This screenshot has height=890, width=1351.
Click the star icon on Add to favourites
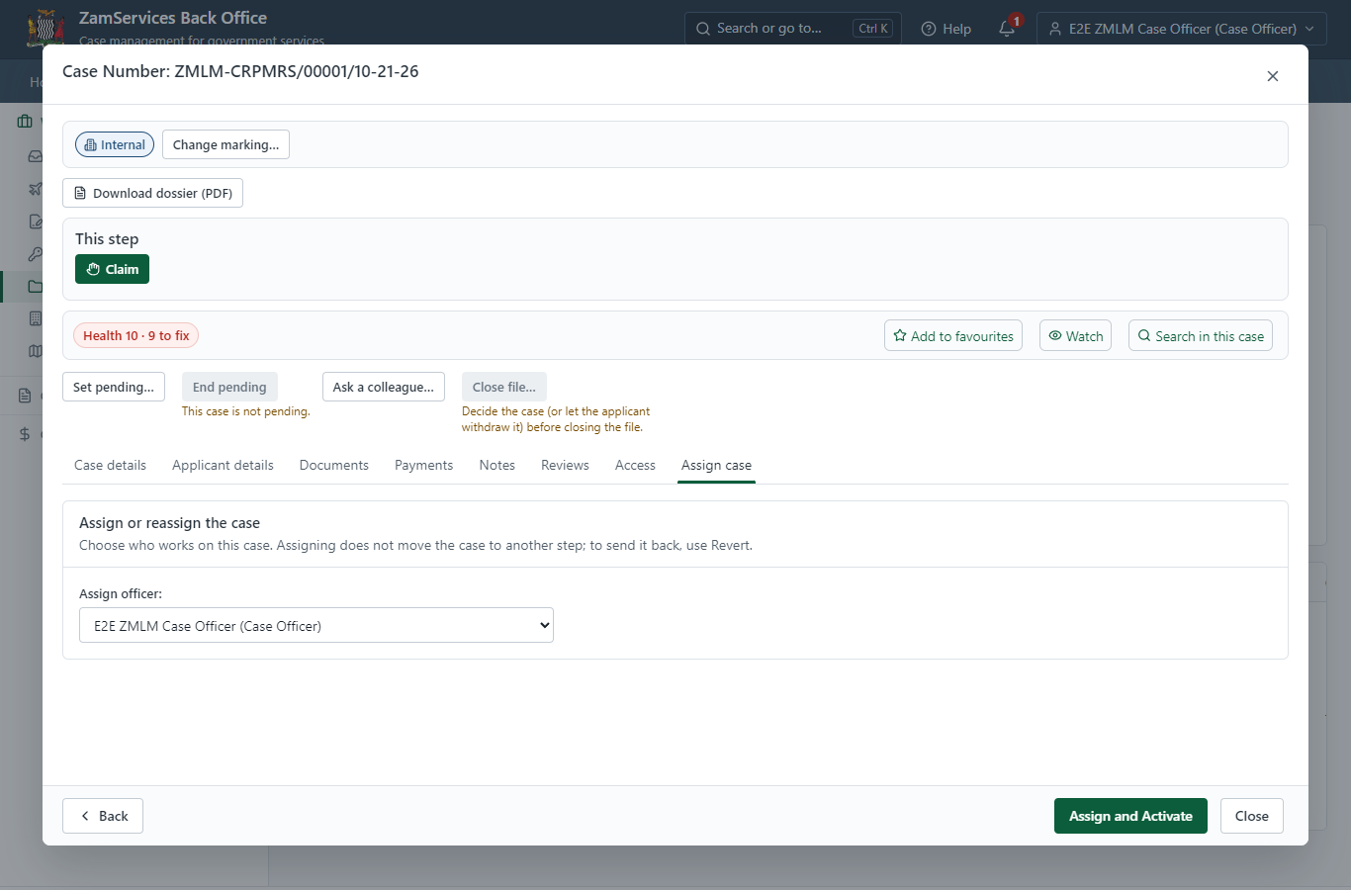(x=900, y=335)
